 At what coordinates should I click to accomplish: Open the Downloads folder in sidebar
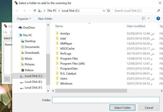point(32,53)
